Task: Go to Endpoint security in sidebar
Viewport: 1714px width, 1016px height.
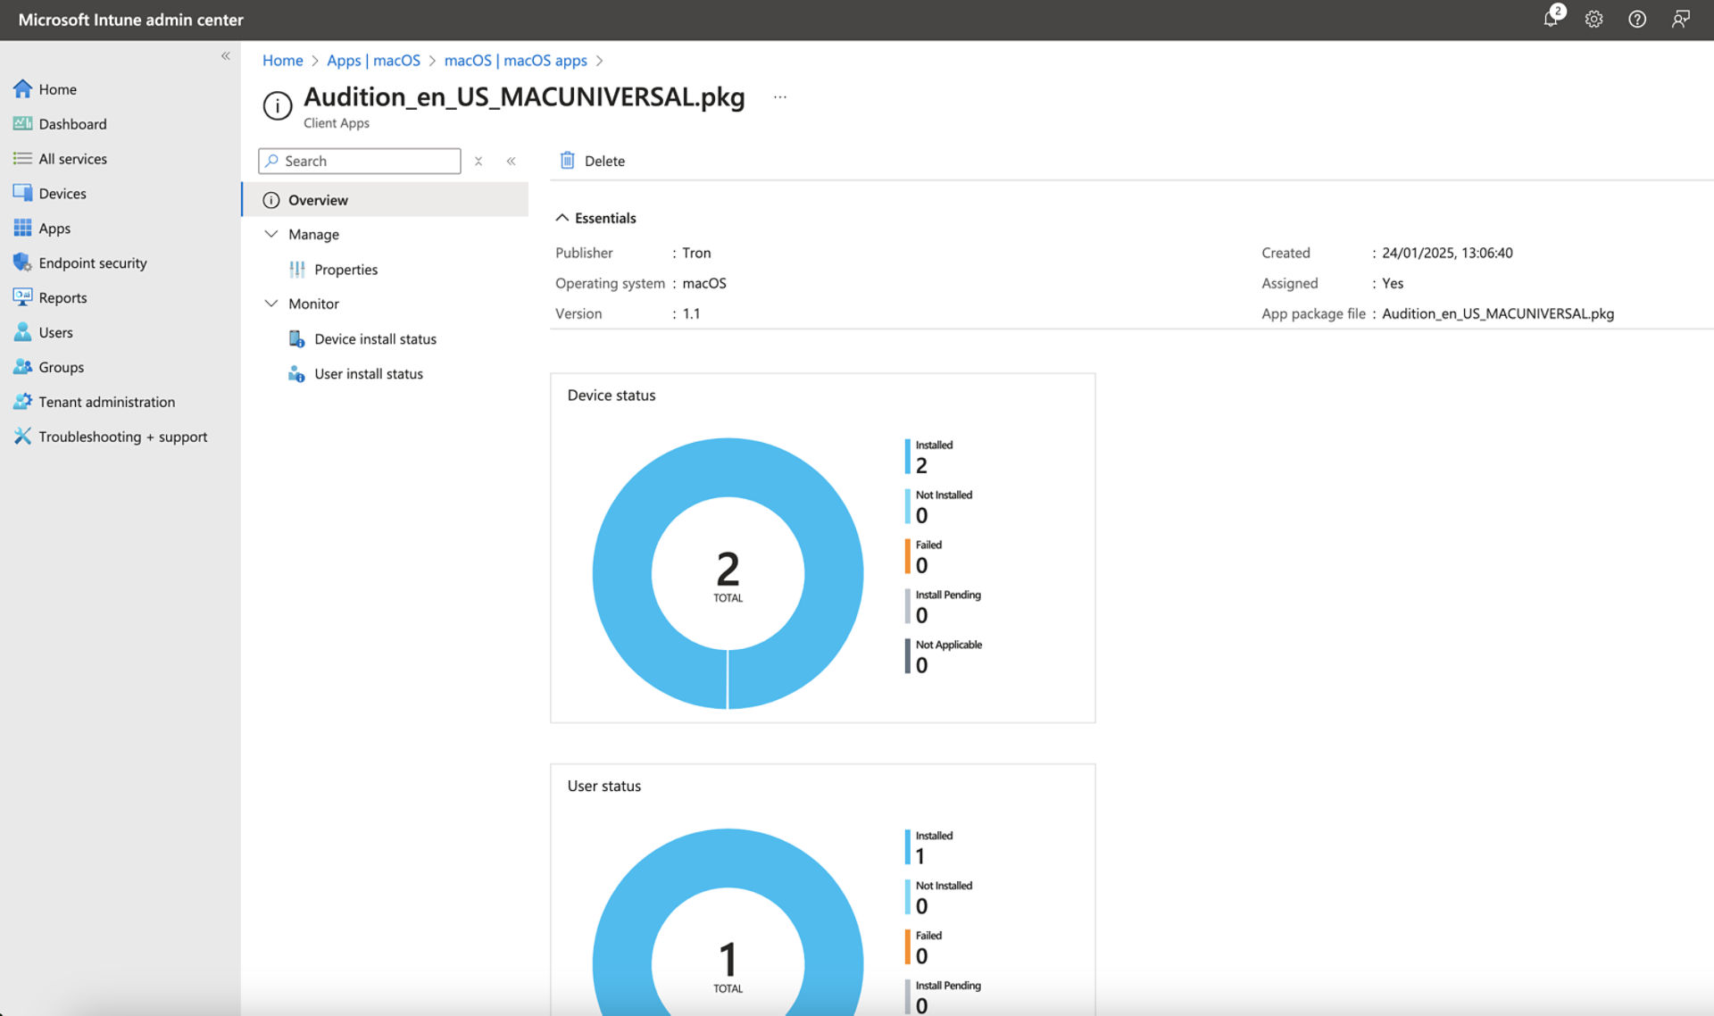Action: pyautogui.click(x=92, y=263)
